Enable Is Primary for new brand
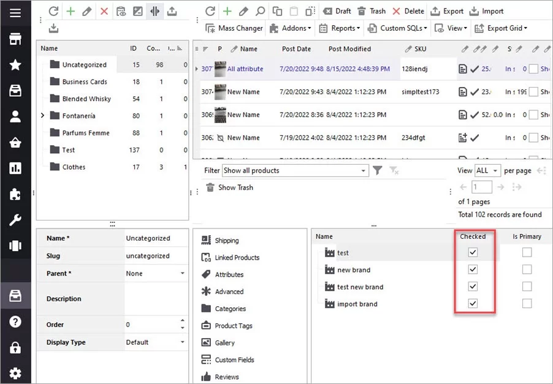 pos(526,269)
